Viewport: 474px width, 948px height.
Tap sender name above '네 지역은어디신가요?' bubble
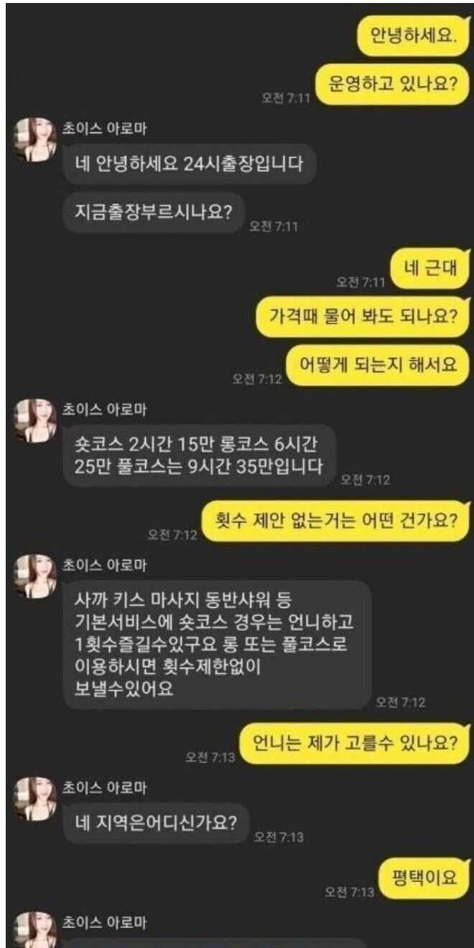[103, 786]
